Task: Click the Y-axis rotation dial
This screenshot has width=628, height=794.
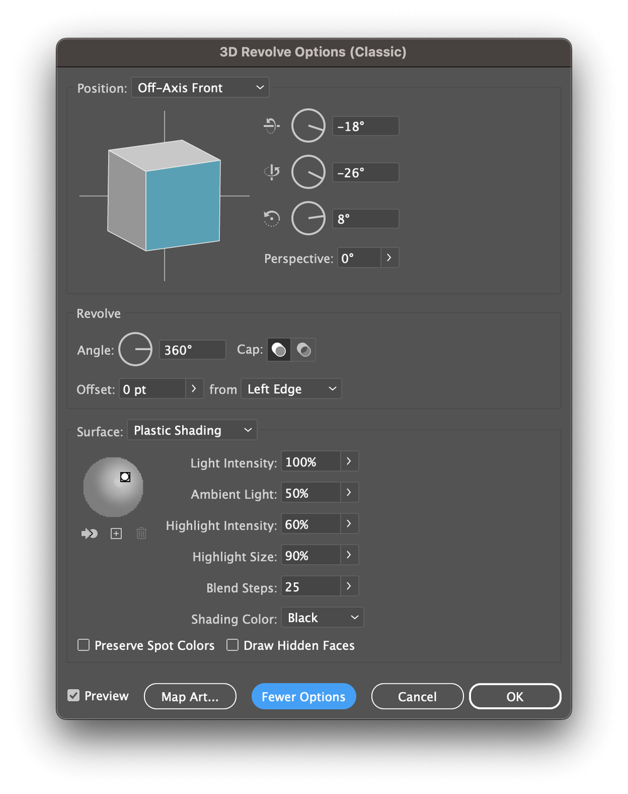Action: pos(308,172)
